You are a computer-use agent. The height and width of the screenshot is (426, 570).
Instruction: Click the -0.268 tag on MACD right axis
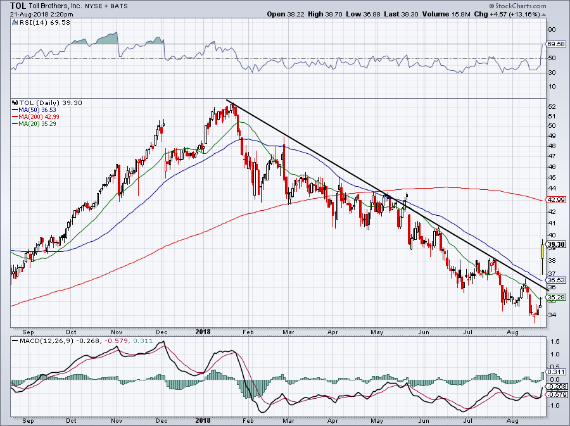tap(557, 386)
